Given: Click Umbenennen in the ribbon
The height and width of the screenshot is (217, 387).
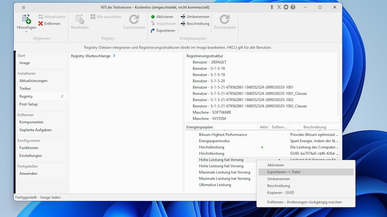Looking at the screenshot, I should tap(195, 17).
